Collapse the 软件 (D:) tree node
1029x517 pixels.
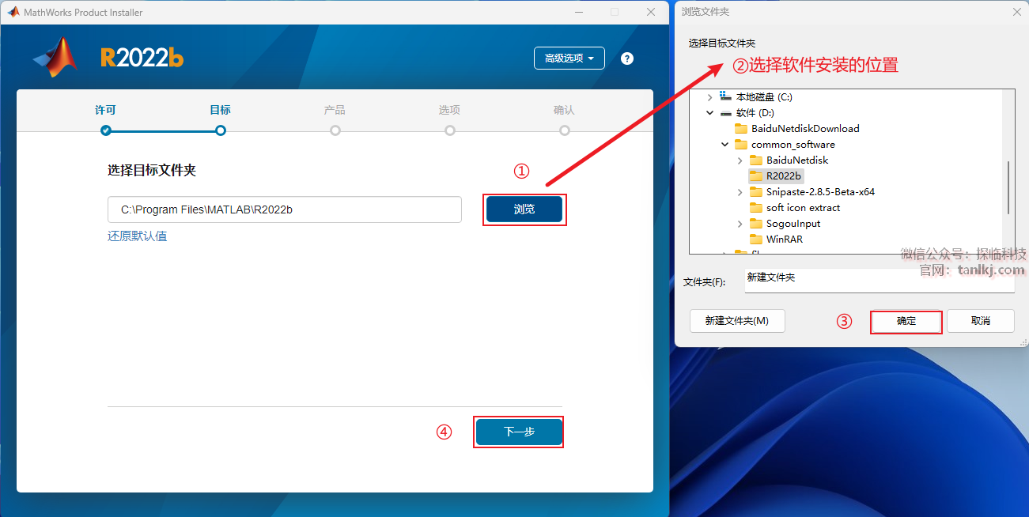click(x=709, y=113)
